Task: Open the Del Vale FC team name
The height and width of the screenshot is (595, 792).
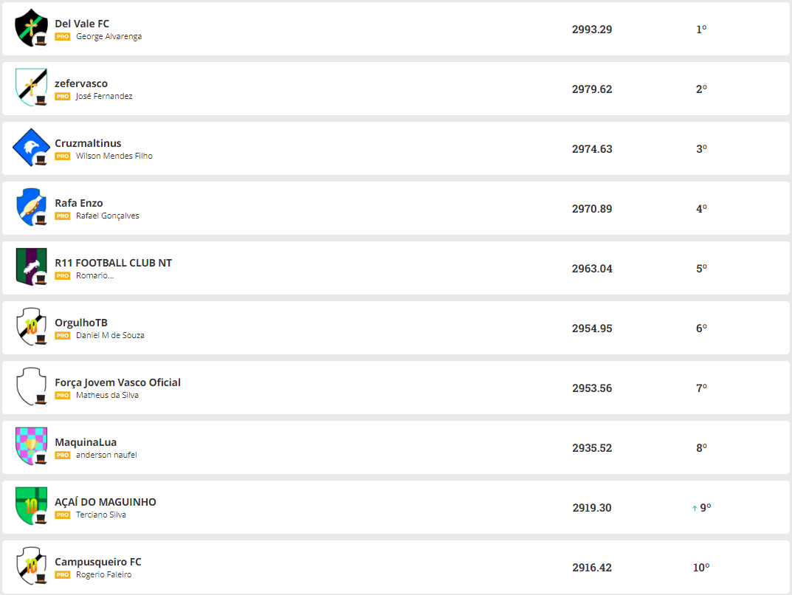Action: [x=82, y=24]
